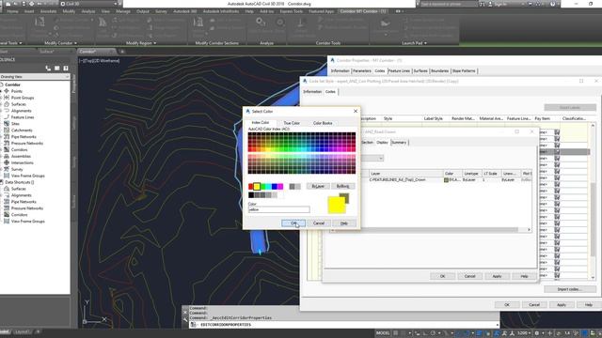
Task: Open the Information tab in Code Set Style
Action: [312, 92]
